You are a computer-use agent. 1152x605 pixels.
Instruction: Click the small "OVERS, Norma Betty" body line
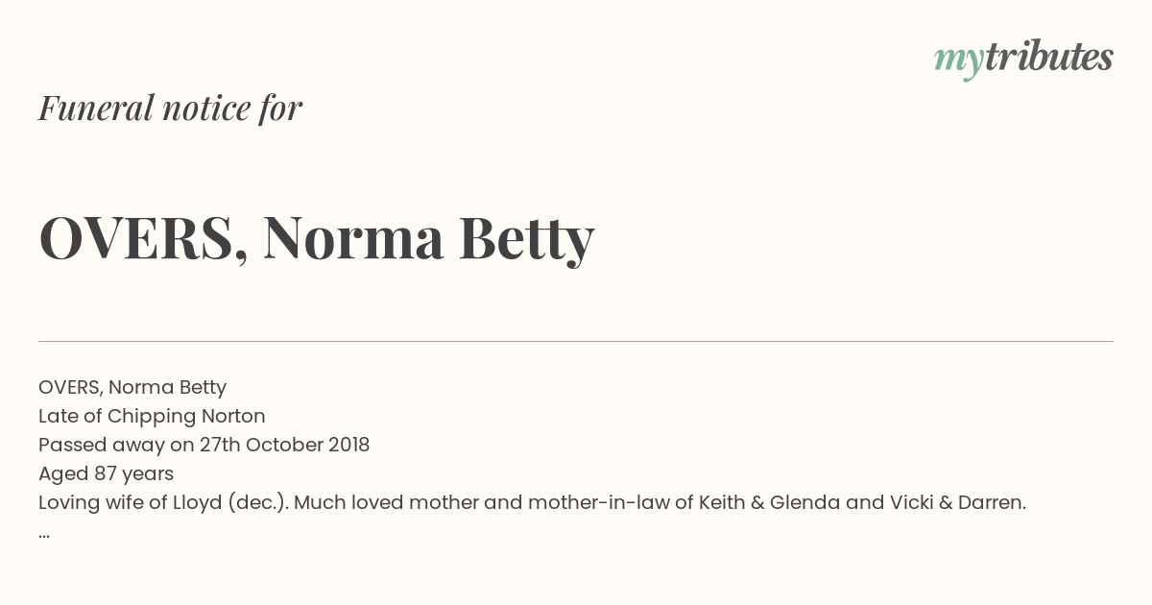(132, 387)
